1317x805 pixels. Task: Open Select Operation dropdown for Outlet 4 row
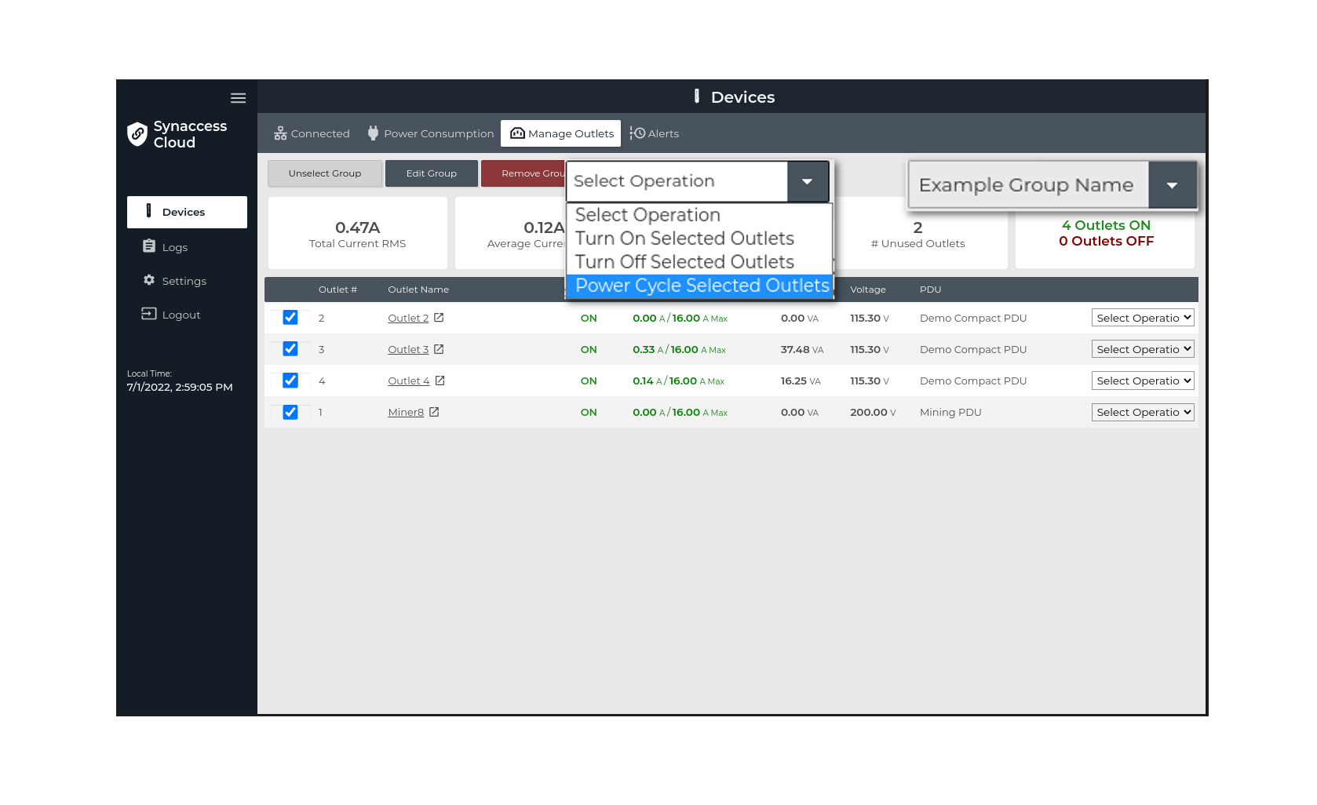[1143, 381]
